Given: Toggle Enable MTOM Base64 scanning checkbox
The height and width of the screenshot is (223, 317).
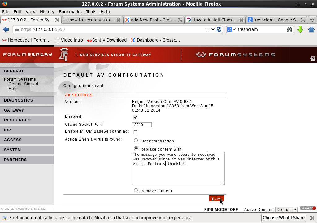Looking at the screenshot, I should [x=136, y=132].
